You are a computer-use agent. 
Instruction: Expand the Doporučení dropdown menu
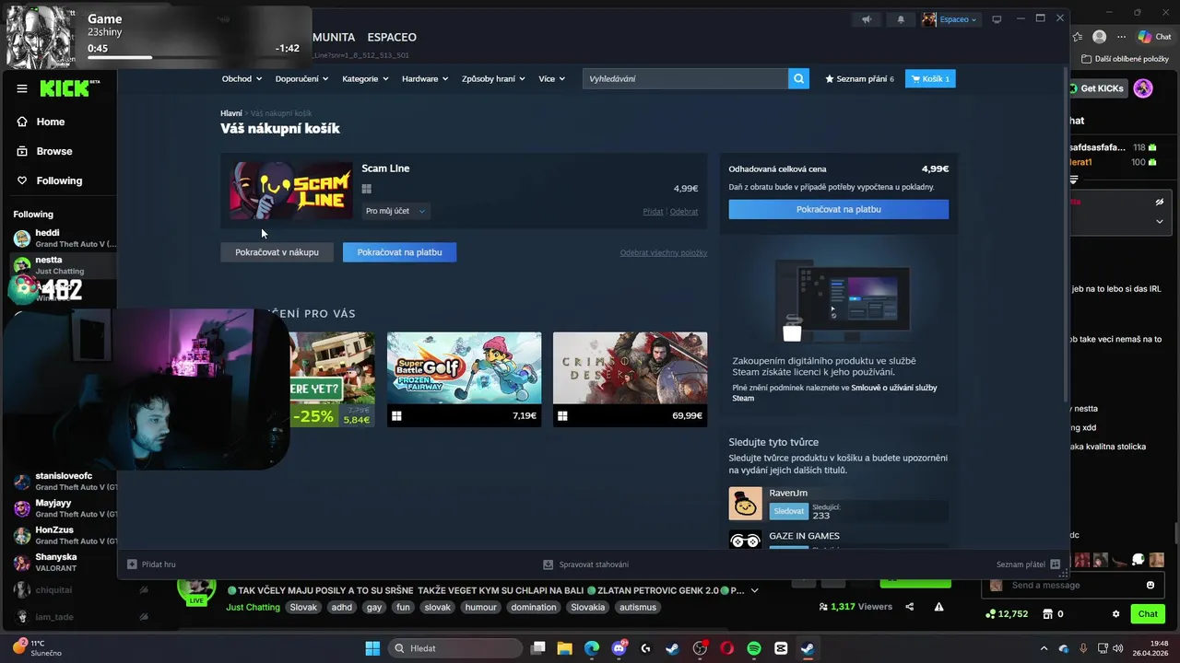[x=301, y=78]
